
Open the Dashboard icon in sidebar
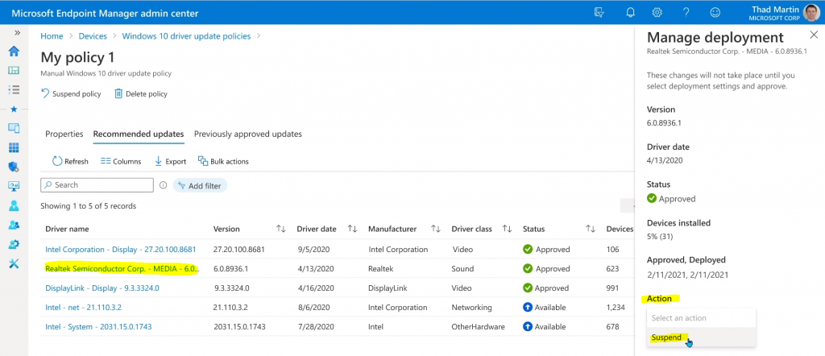tap(15, 70)
